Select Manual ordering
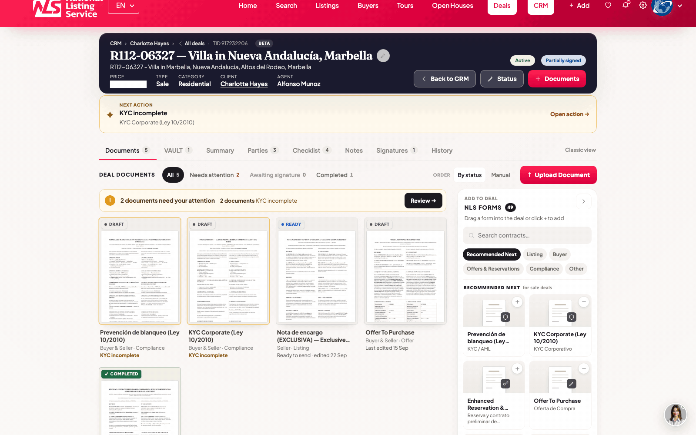The width and height of the screenshot is (696, 435). click(501, 175)
